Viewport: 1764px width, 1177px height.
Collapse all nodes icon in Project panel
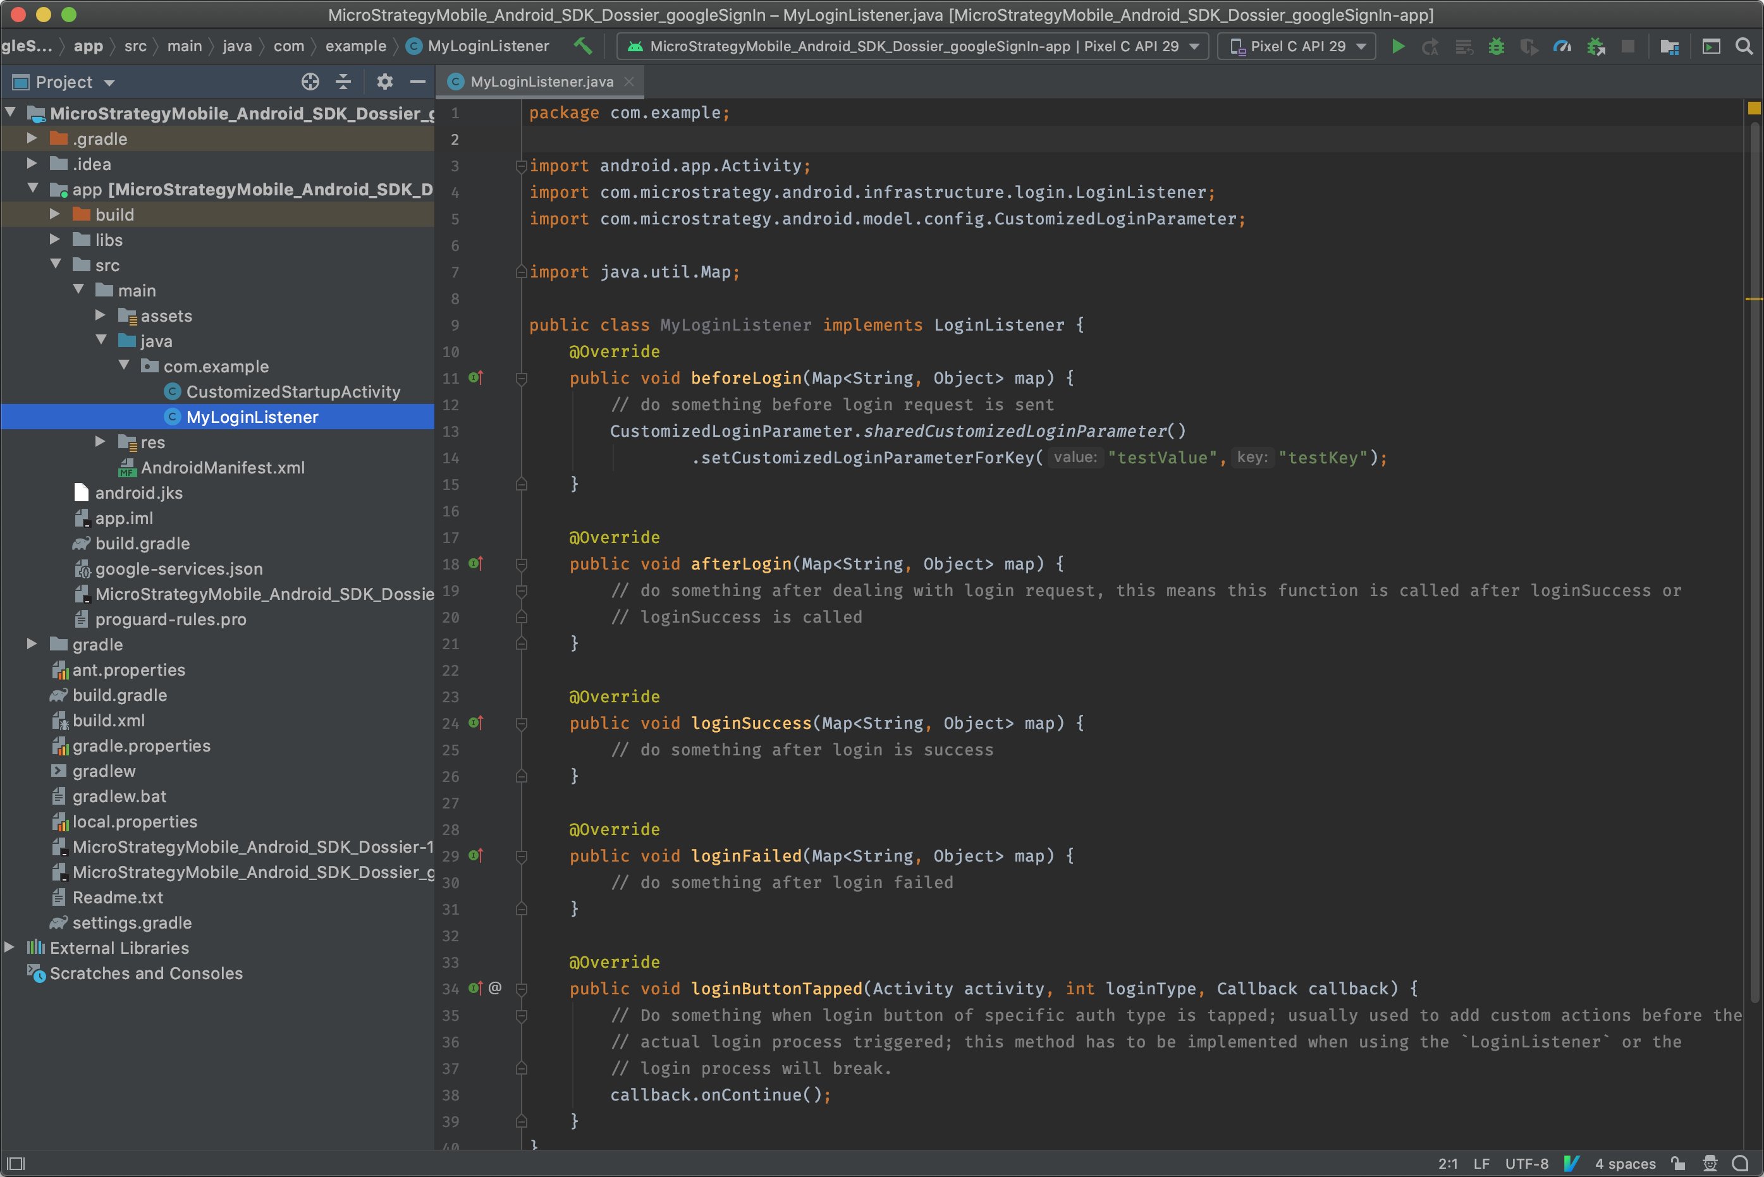tap(343, 82)
